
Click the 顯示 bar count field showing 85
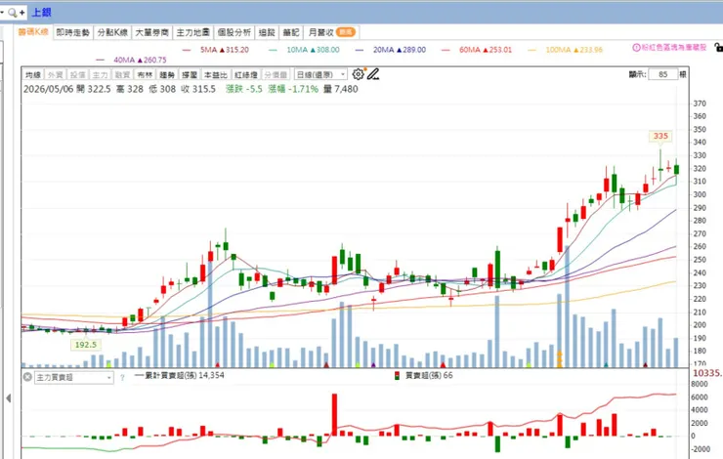(x=663, y=74)
